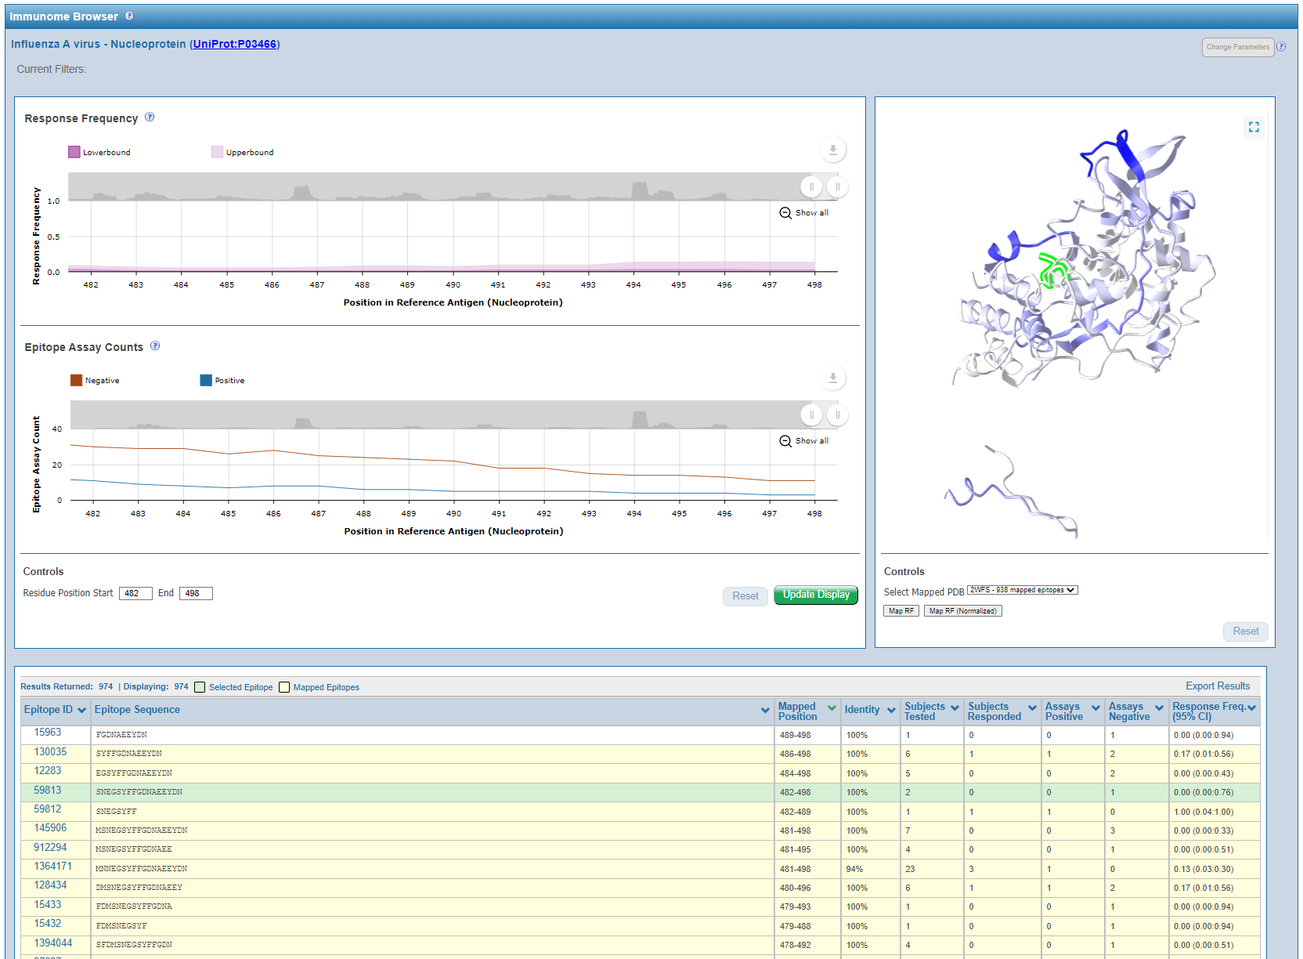Open the UniProt:P03466 link
This screenshot has width=1303, height=959.
point(235,44)
